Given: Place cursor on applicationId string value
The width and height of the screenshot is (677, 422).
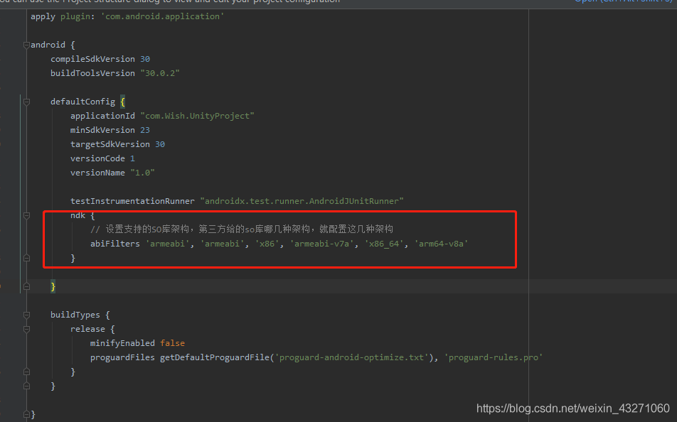Looking at the screenshot, I should pyautogui.click(x=197, y=116).
